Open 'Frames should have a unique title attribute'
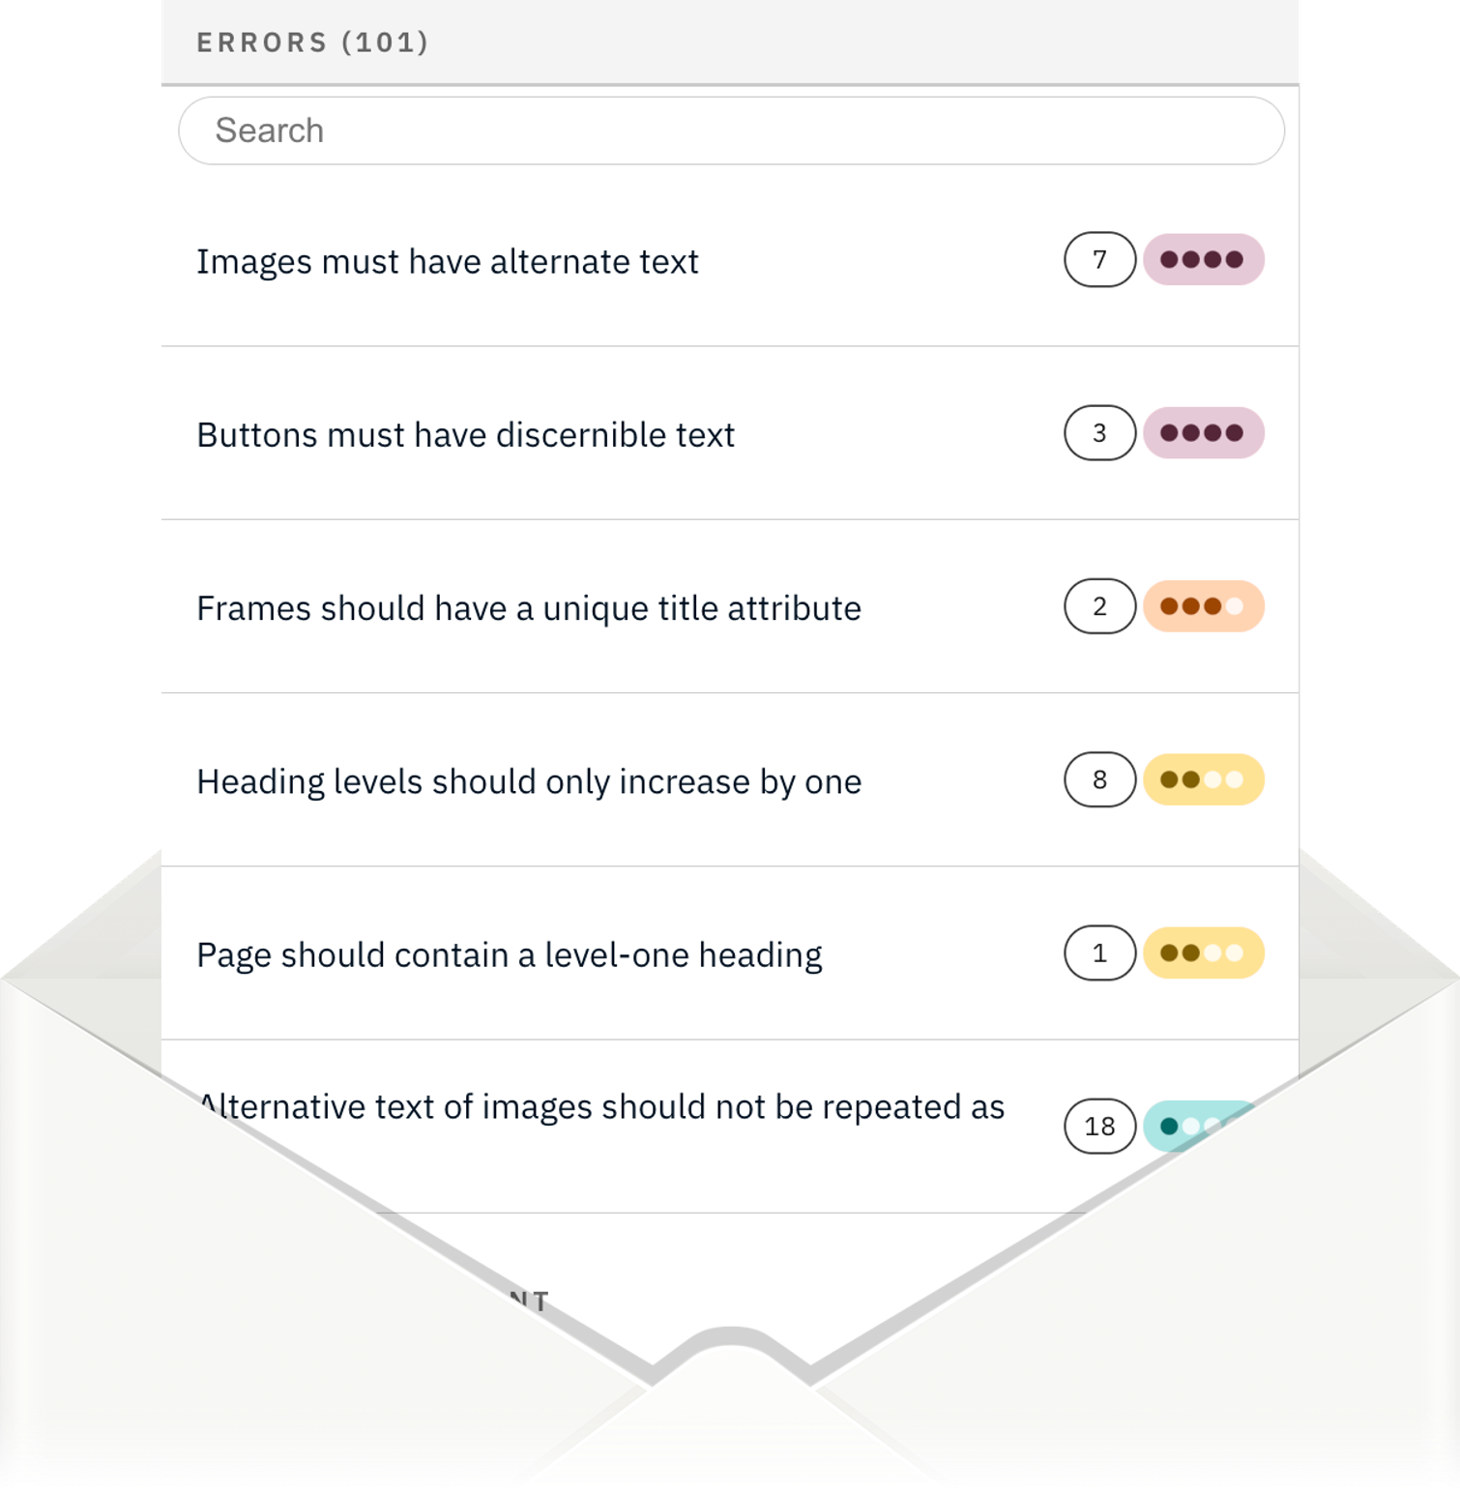The image size is (1460, 1495). (x=528, y=606)
